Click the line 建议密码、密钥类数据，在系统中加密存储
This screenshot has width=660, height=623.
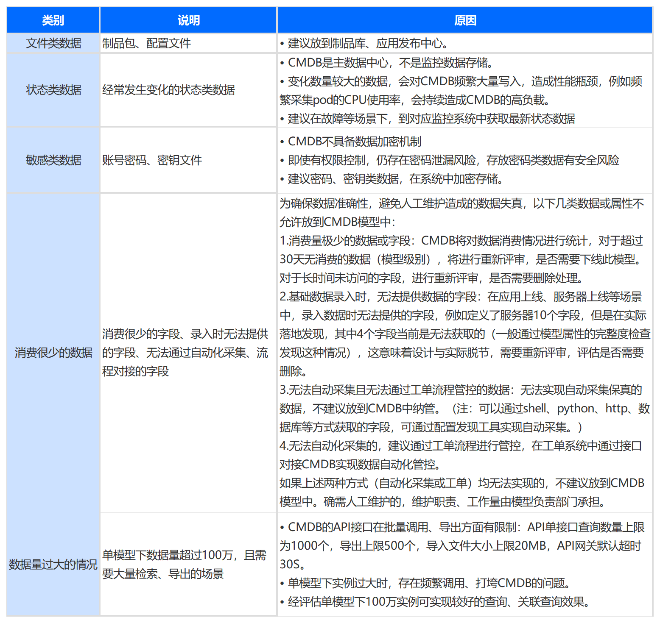coord(392,179)
